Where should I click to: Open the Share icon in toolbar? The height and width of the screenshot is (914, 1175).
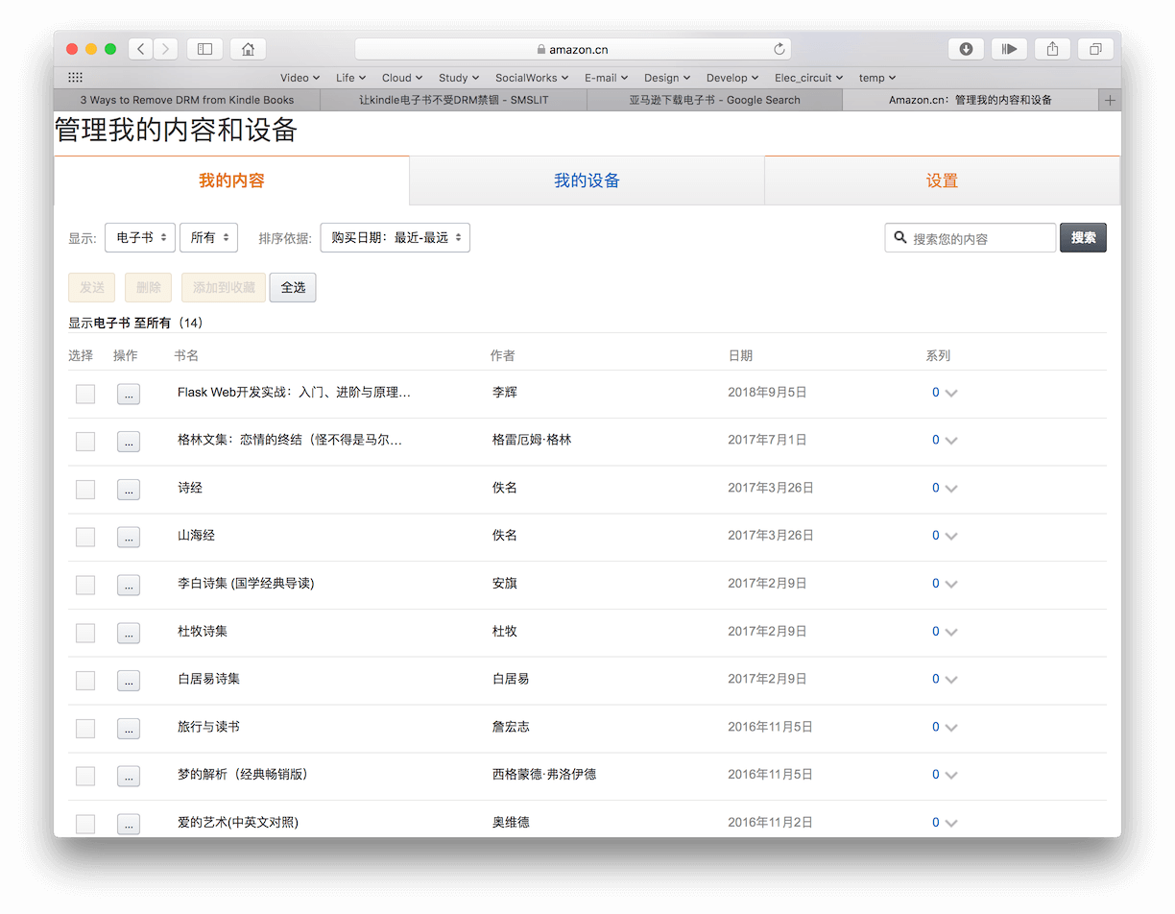coord(1053,49)
